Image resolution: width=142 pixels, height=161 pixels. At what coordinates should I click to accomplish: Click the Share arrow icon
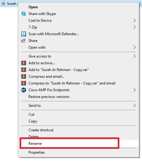click(x=23, y=41)
